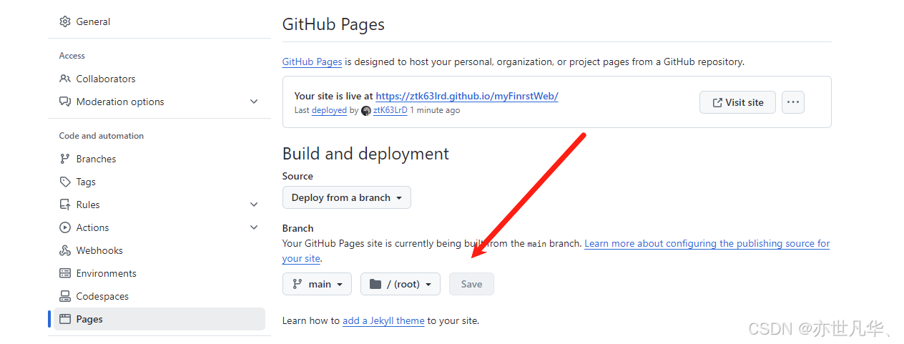This screenshot has height=344, width=904.
Task: Click the Webhooks icon in sidebar
Action: [65, 250]
